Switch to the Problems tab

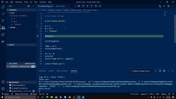(x=42, y=71)
